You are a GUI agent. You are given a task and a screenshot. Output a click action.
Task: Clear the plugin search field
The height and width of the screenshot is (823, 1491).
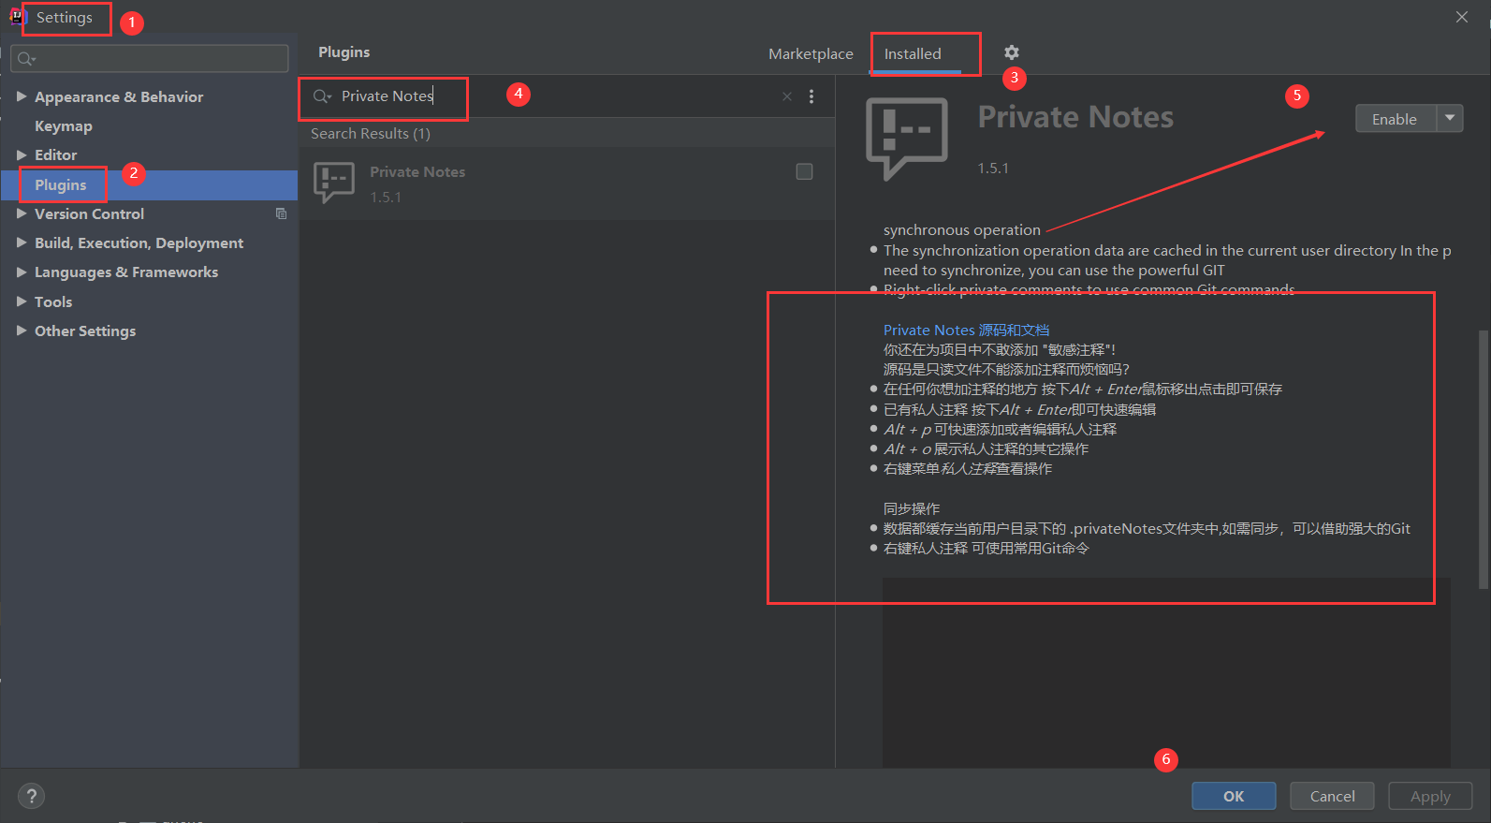(x=786, y=96)
